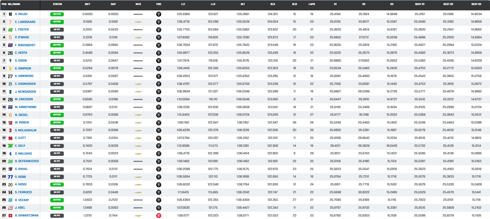Click the position 1 cell for A. Palou

4,14
